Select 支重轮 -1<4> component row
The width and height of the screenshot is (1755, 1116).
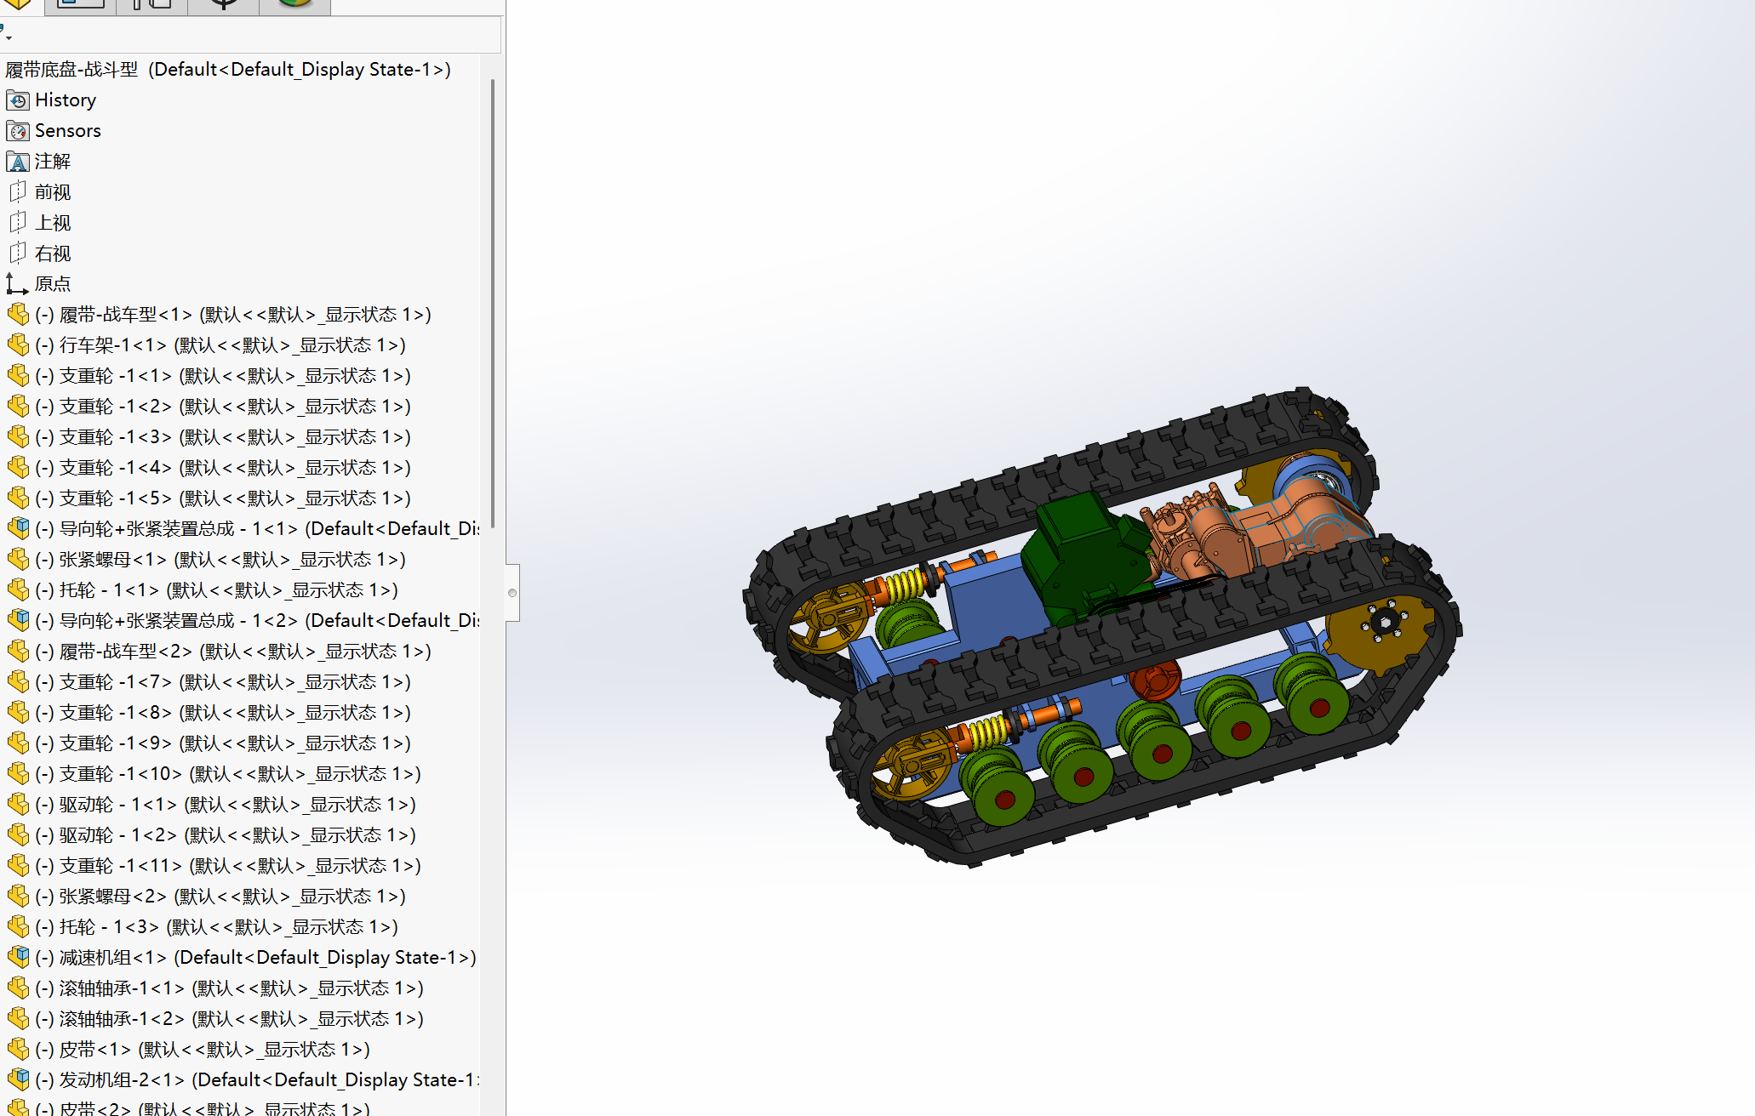coord(223,468)
